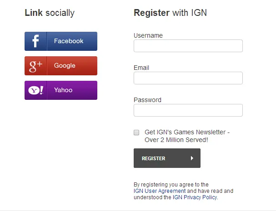Click the Yahoo Y! logo icon
This screenshot has height=211, width=276.
tap(36, 90)
